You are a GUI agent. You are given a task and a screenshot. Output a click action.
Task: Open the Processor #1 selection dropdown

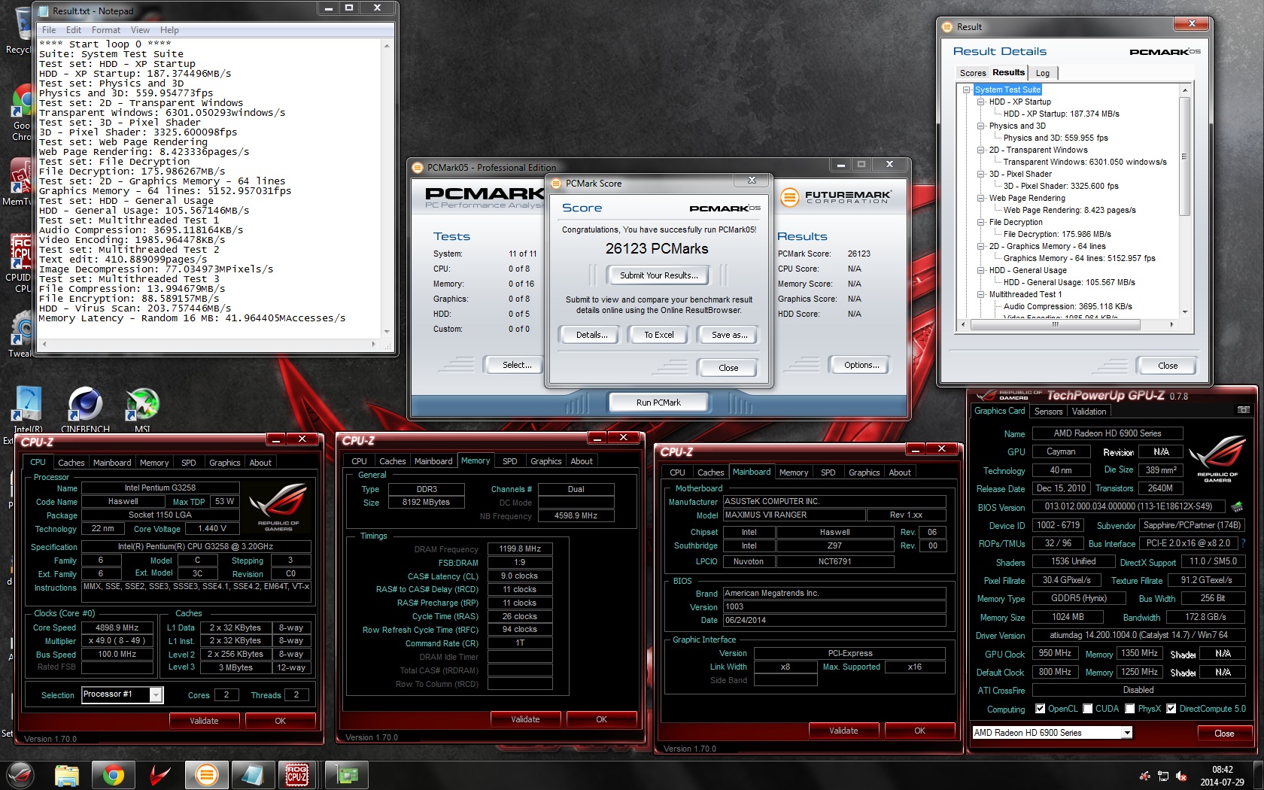[156, 694]
